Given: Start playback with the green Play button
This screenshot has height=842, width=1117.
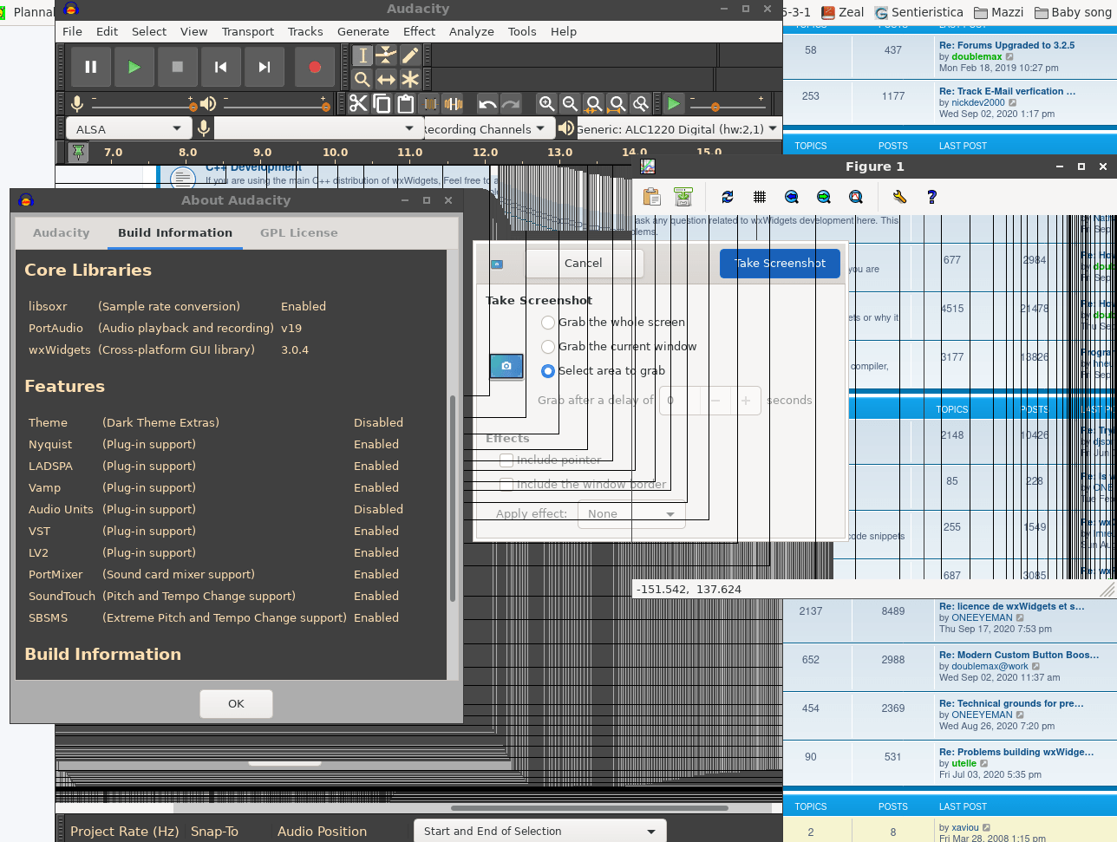Looking at the screenshot, I should (134, 67).
